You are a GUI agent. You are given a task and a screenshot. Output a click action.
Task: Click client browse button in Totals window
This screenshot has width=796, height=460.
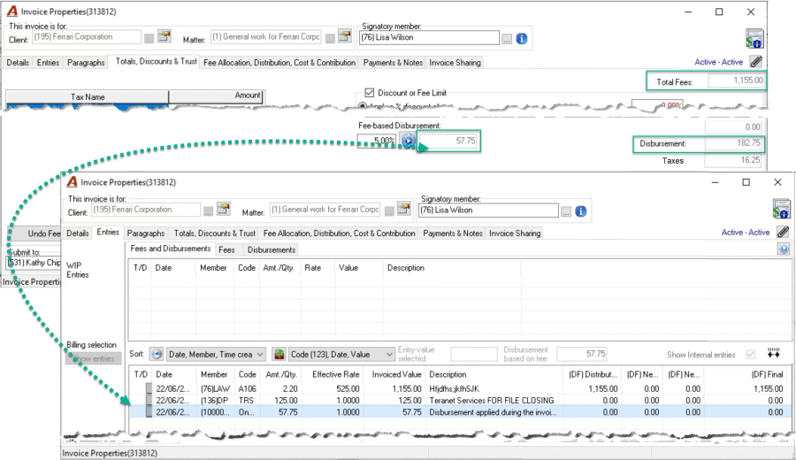149,39
